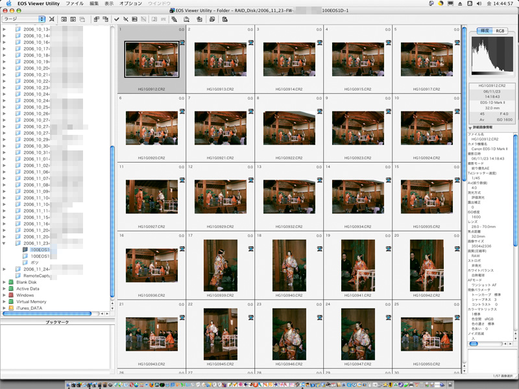The image size is (519, 389).
Task: Click the ブックマーク panel header
Action: tap(57, 322)
